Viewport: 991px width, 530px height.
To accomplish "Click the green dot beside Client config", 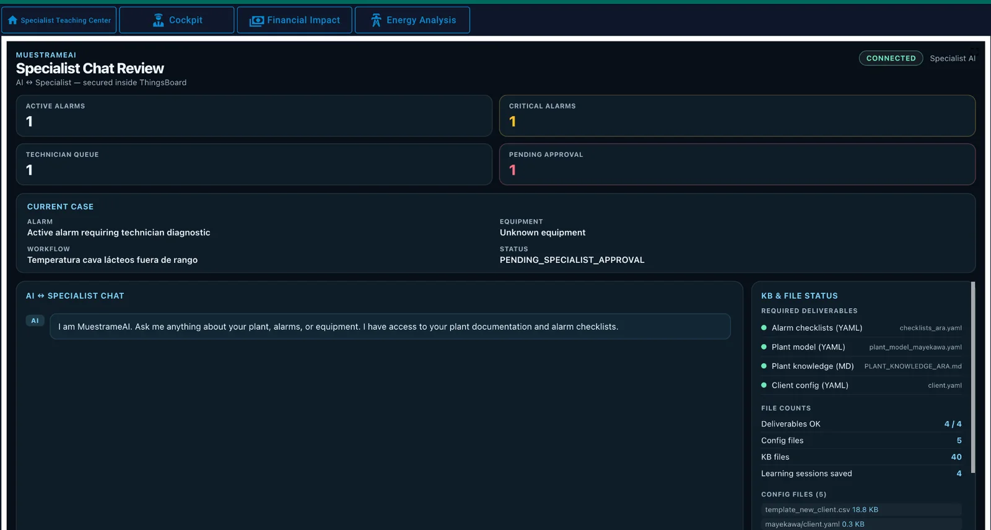I will (x=764, y=386).
